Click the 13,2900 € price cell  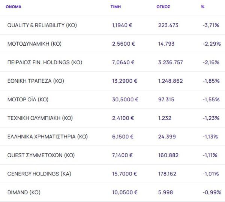point(125,81)
